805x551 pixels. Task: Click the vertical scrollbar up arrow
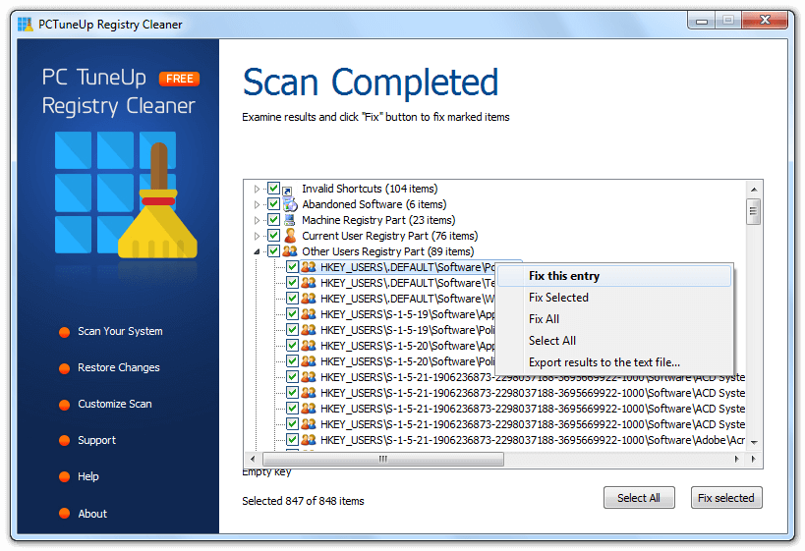(x=754, y=190)
